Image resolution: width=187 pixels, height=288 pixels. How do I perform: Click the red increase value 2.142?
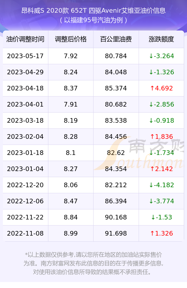161,169
